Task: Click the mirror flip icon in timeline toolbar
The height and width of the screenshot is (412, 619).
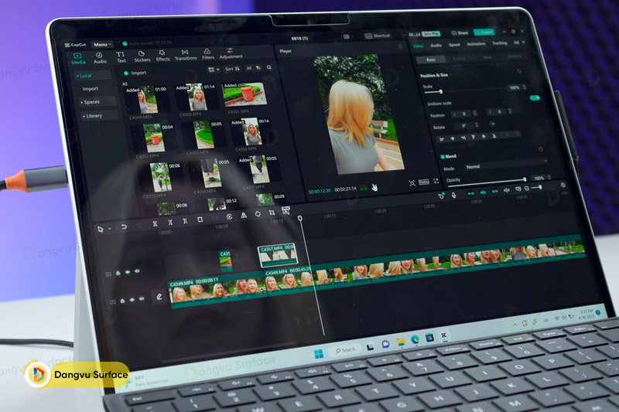Action: [244, 215]
